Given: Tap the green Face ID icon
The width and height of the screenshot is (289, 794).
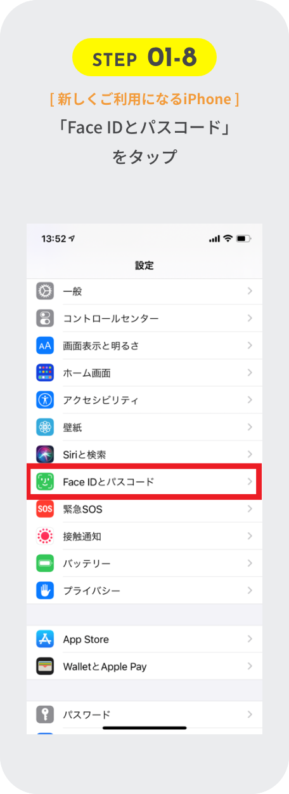Looking at the screenshot, I should pos(45,482).
